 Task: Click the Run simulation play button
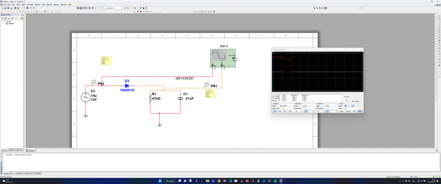[135, 12]
